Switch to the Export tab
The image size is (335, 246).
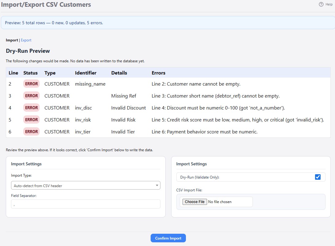click(x=26, y=40)
